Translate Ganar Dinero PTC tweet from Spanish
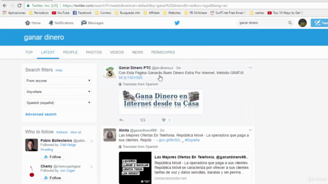 [x=138, y=84]
